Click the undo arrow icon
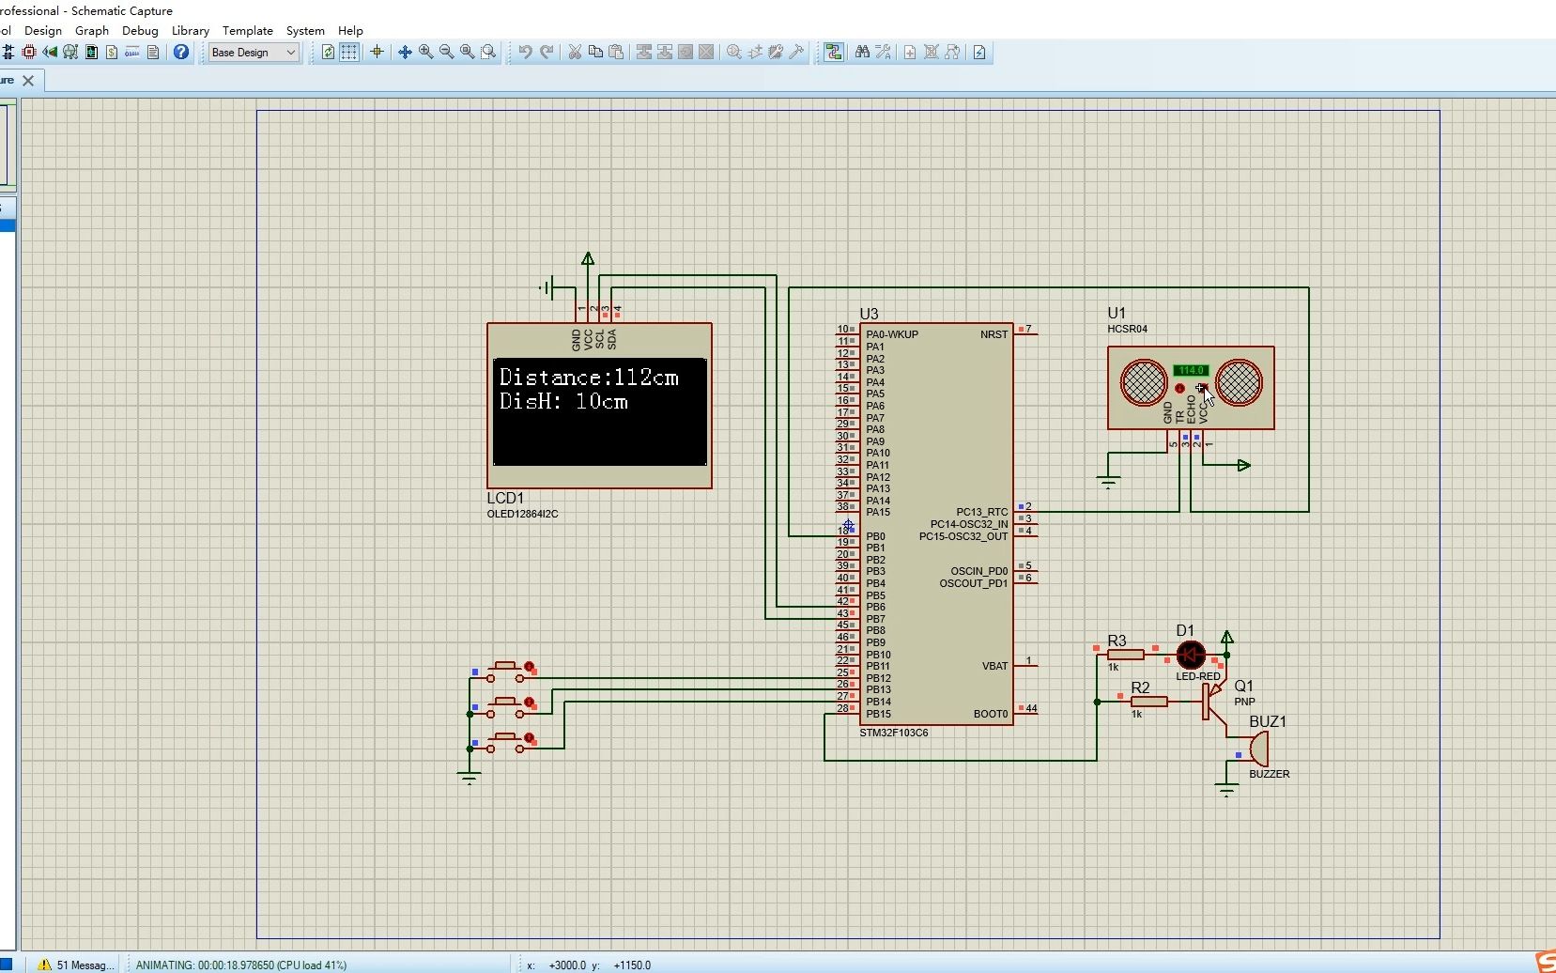Screen dimensions: 1556x973 (526, 53)
